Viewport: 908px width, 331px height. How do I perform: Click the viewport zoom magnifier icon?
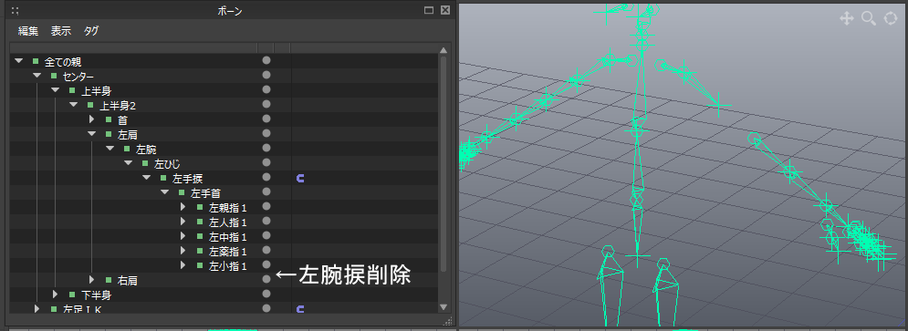(x=869, y=18)
